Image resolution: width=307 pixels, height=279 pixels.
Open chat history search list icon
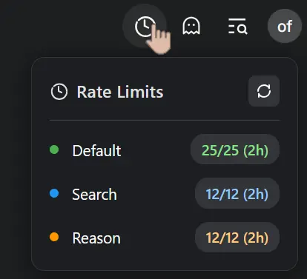(x=237, y=26)
